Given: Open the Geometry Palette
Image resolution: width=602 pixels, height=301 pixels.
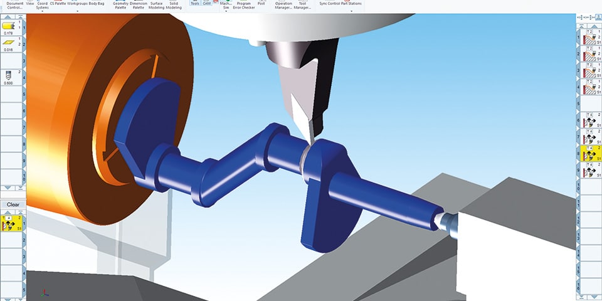Looking at the screenshot, I should pyautogui.click(x=120, y=6).
